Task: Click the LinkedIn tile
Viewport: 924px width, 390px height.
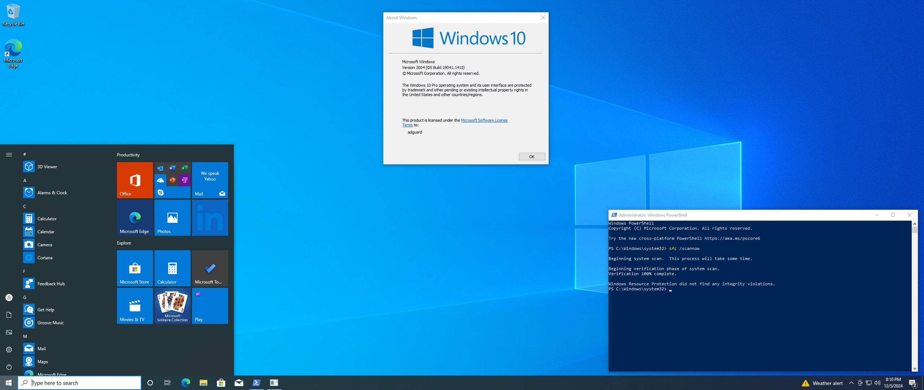Action: 210,218
